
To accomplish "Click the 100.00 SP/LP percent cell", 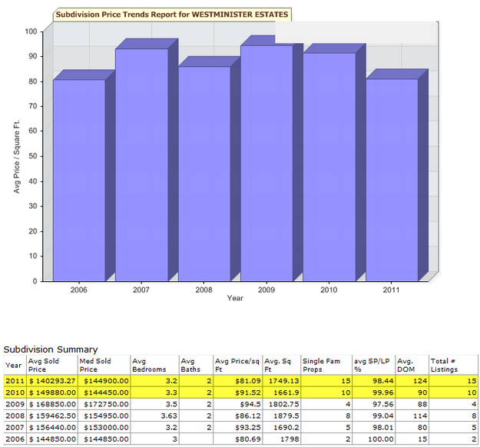I will [x=374, y=439].
